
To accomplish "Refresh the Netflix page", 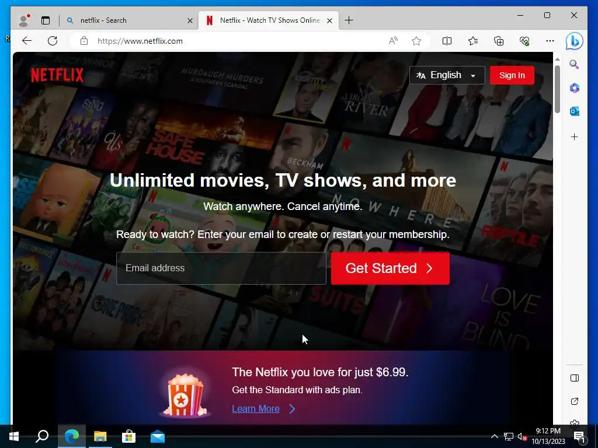I will (x=53, y=41).
